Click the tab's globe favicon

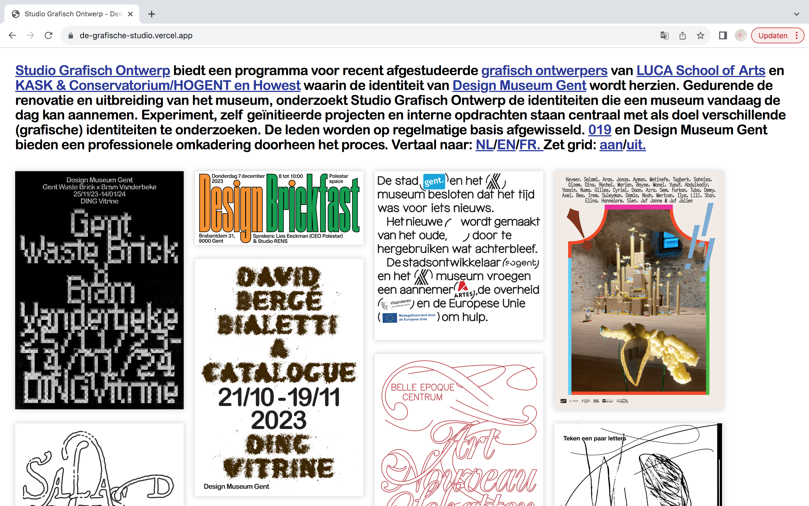point(15,14)
